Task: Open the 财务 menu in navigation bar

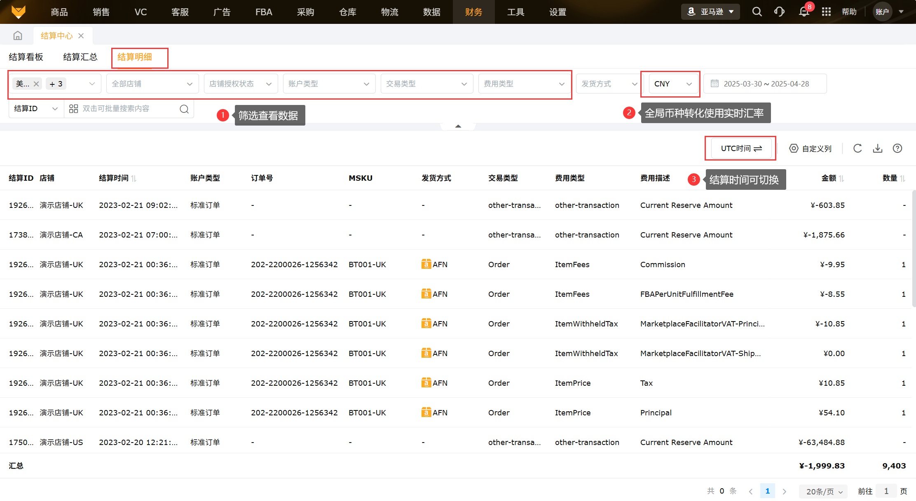Action: pos(473,12)
